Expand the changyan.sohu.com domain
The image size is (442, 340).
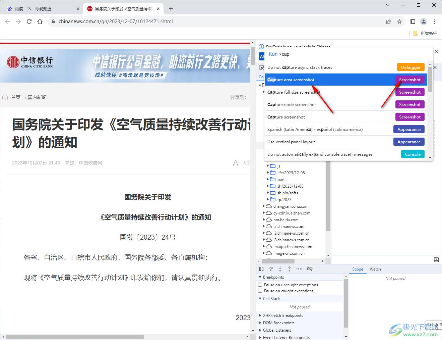264,206
